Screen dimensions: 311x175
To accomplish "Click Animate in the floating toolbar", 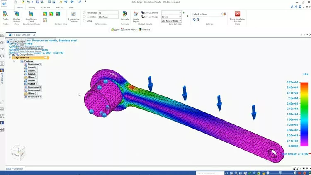I will tap(144, 29).
